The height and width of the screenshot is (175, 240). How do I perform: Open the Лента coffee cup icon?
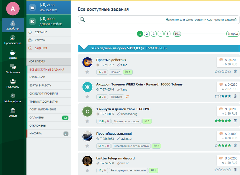pyautogui.click(x=13, y=52)
